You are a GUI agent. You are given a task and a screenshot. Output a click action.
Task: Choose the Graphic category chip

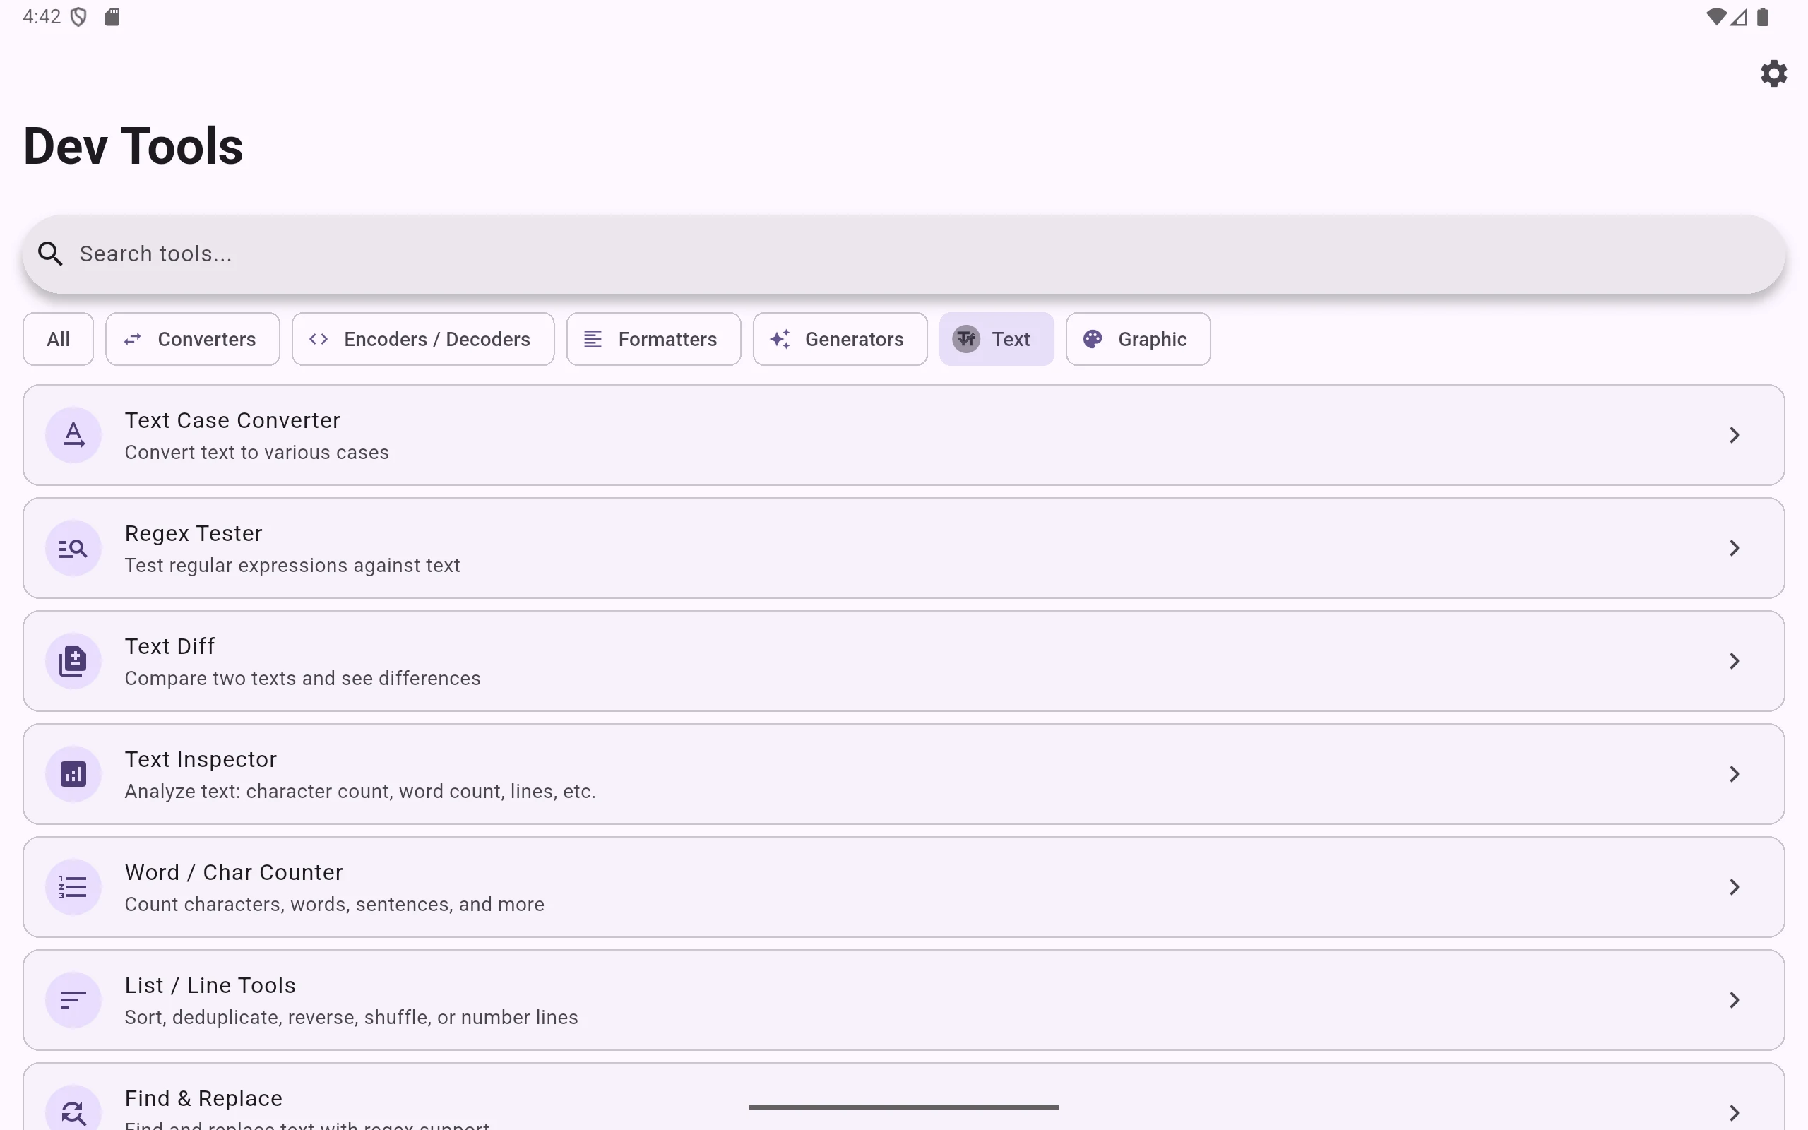pyautogui.click(x=1138, y=339)
